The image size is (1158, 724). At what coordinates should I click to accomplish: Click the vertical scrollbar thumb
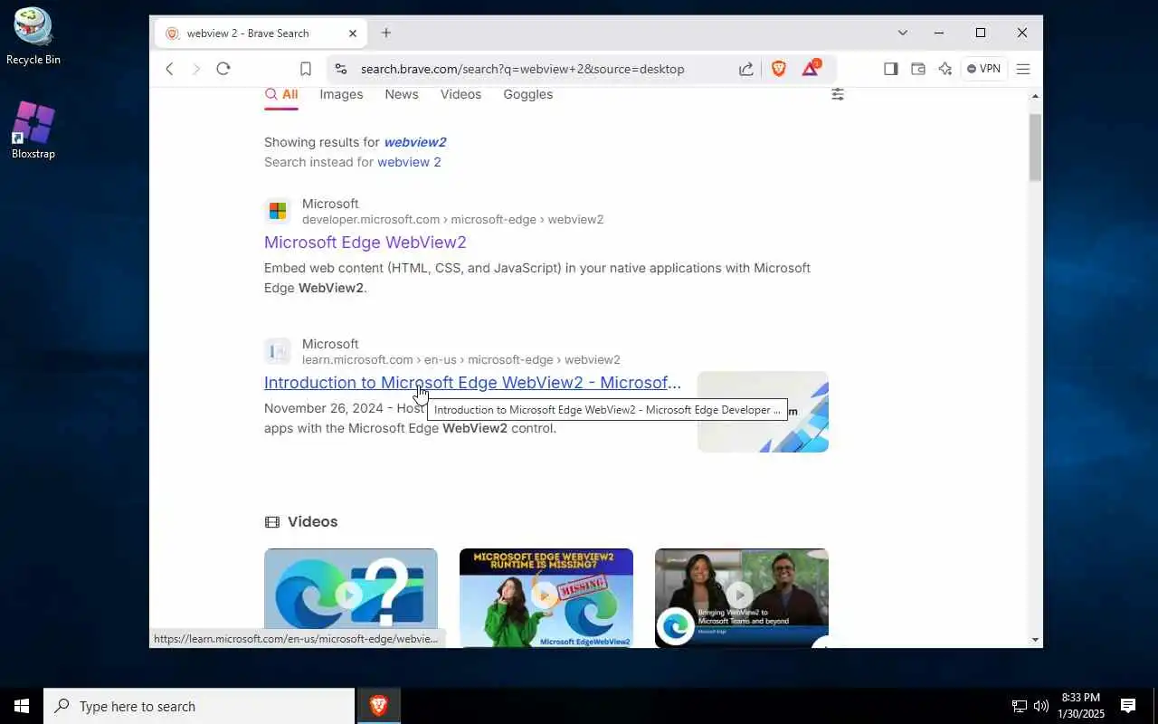(1036, 148)
